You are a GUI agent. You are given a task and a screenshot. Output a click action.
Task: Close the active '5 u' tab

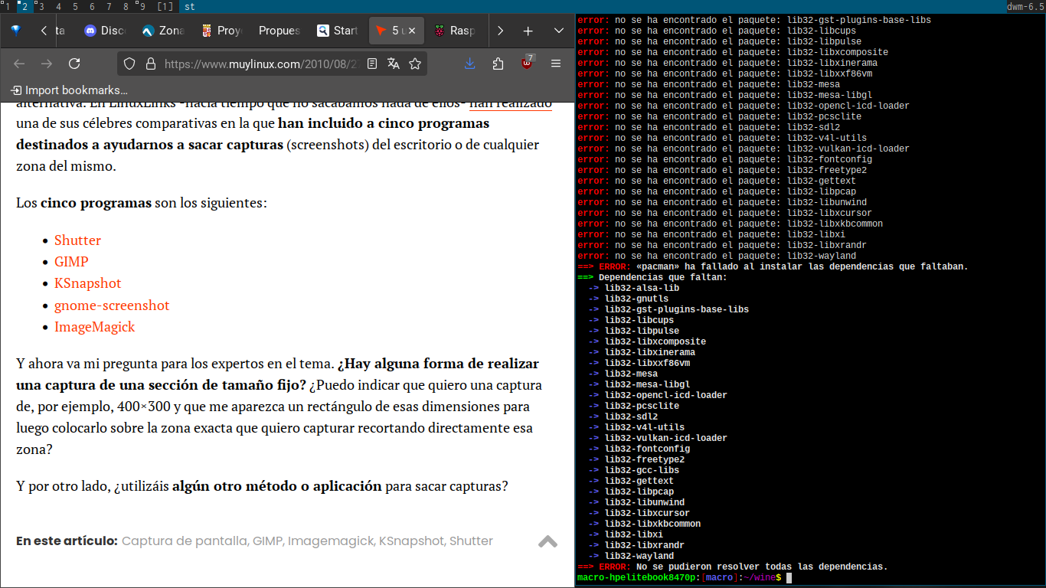tap(412, 31)
